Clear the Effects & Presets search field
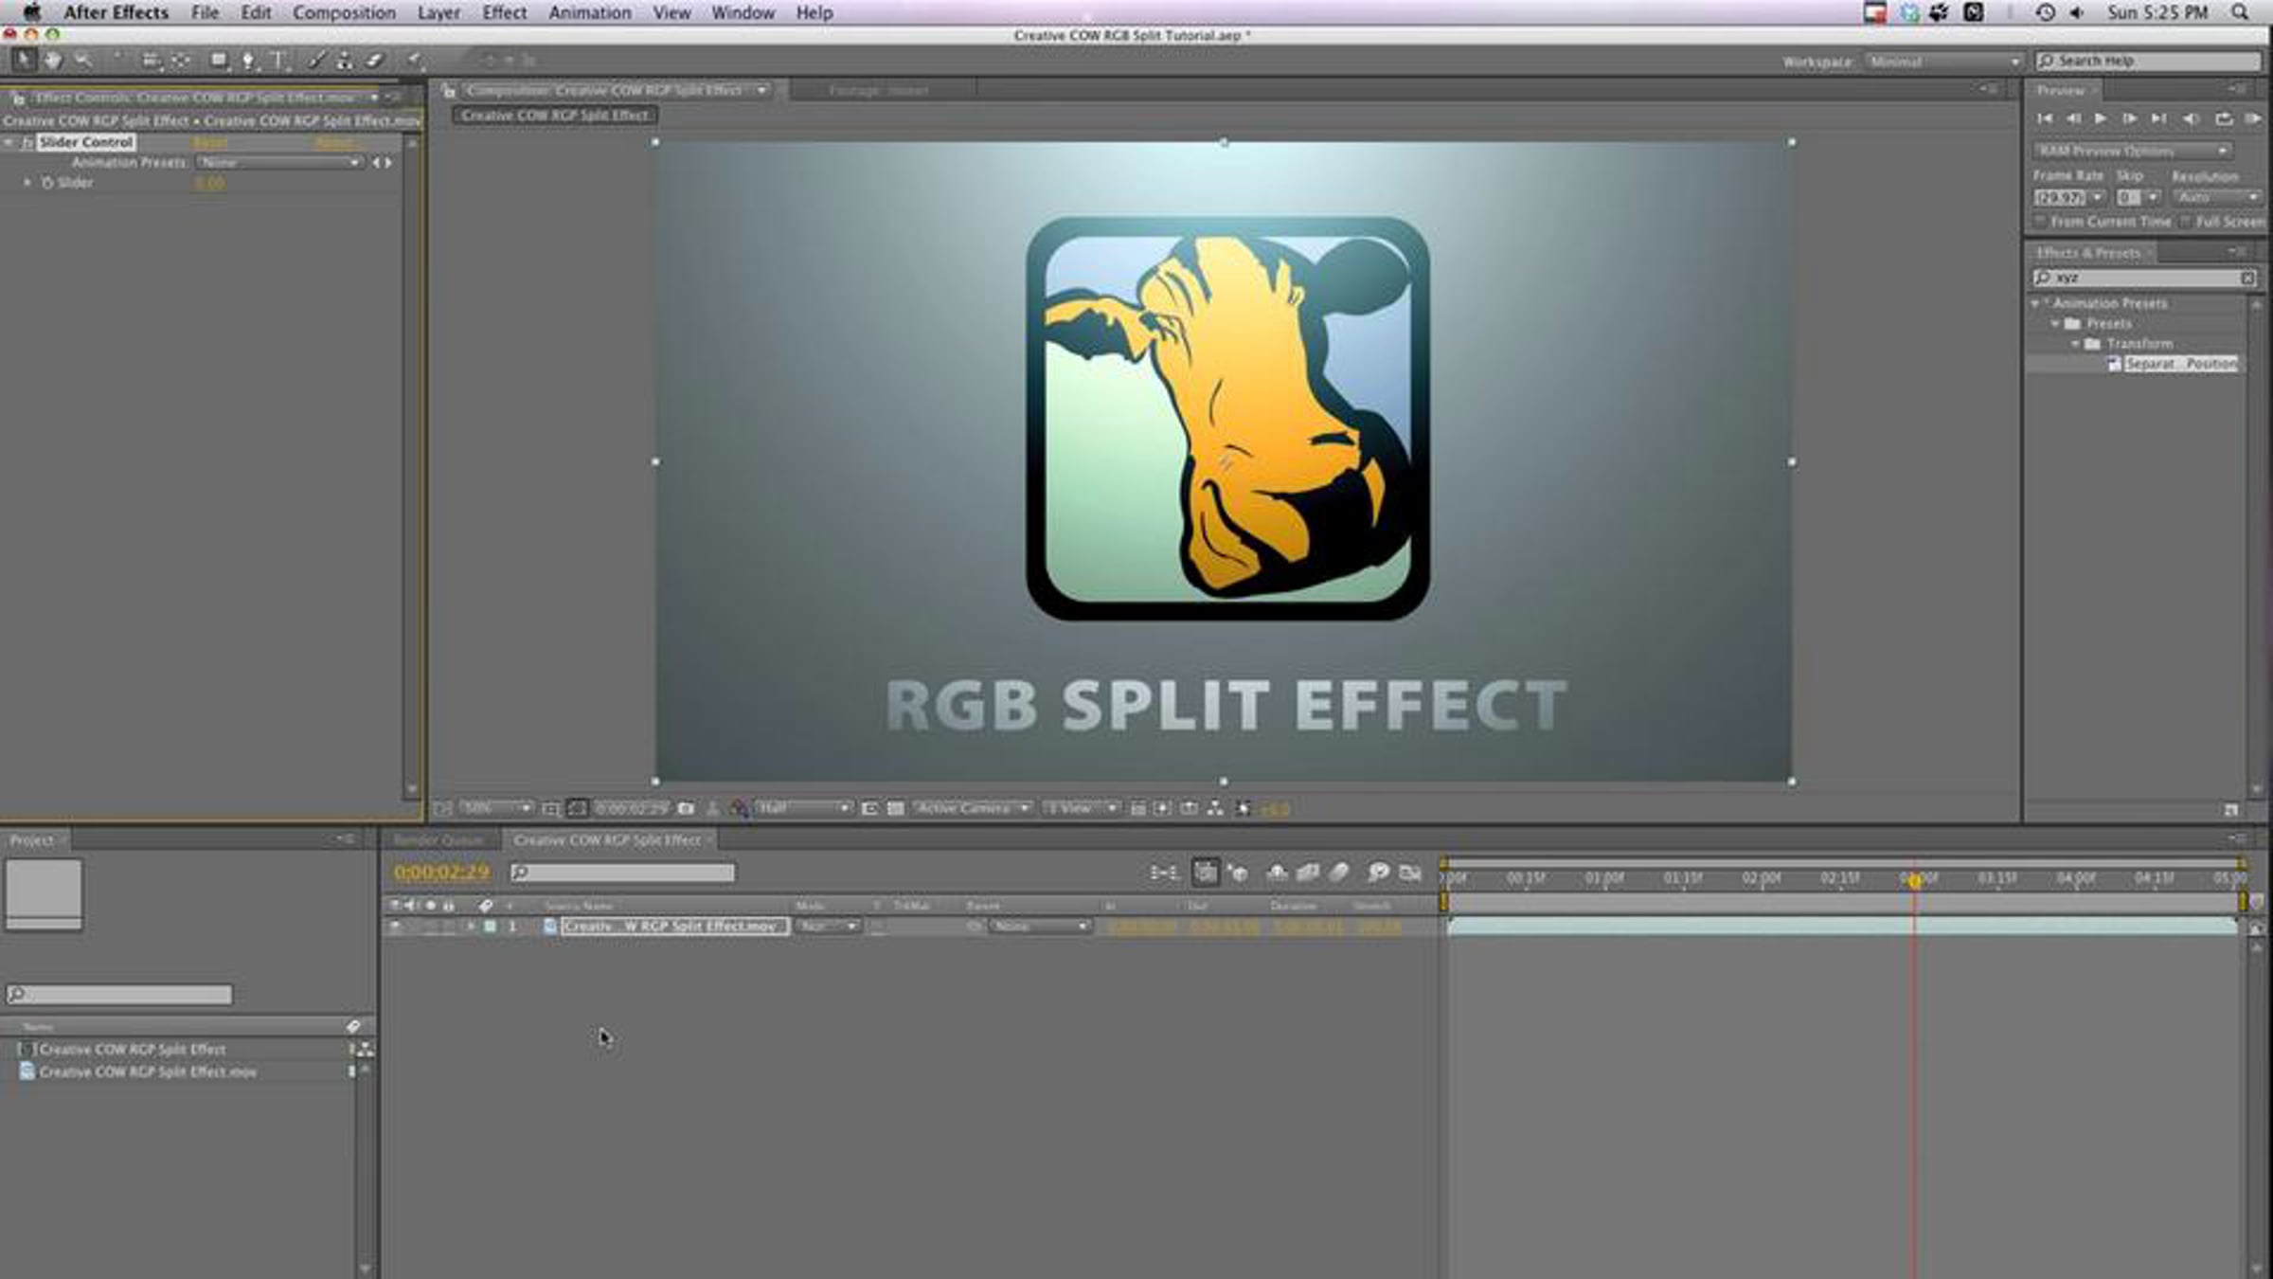Screen dimensions: 2273x1279 [2247, 278]
